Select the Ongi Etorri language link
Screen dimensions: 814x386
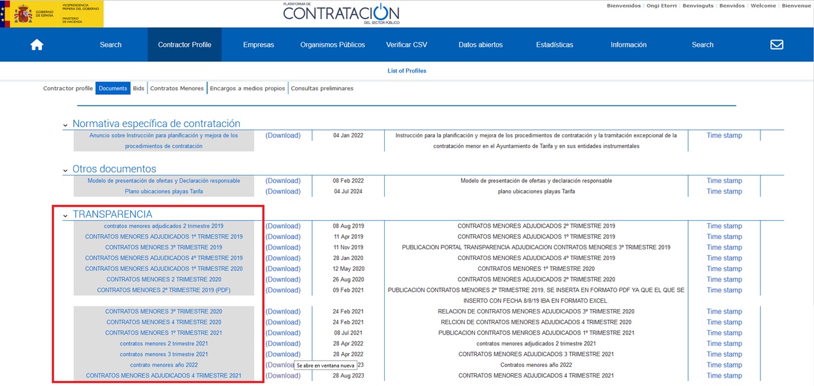(x=661, y=6)
